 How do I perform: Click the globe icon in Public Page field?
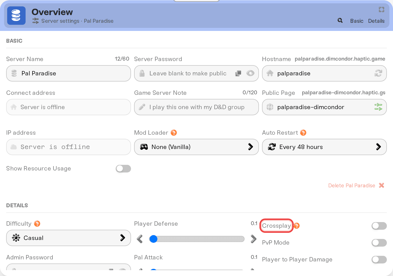pyautogui.click(x=270, y=107)
